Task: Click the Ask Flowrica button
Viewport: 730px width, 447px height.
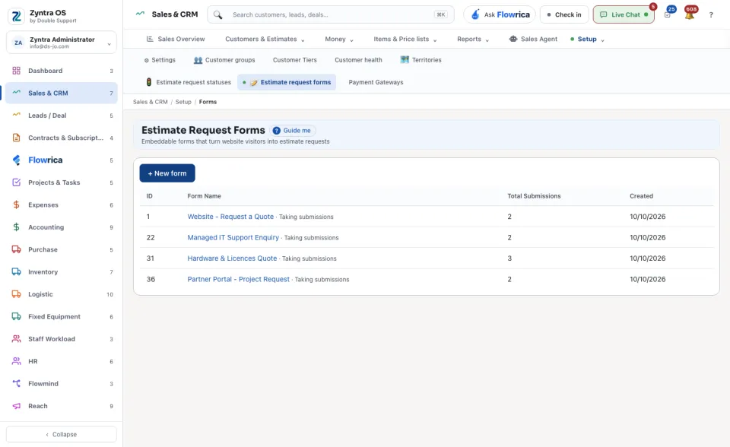Action: (x=500, y=15)
